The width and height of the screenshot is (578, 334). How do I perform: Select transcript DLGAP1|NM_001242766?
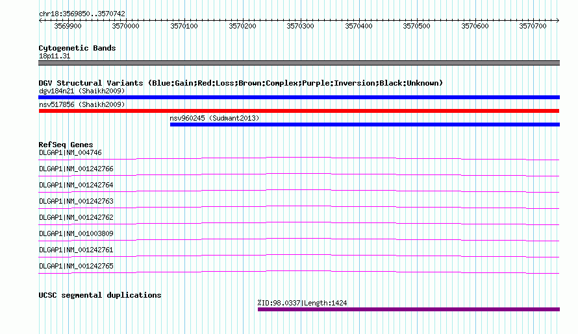(x=76, y=169)
